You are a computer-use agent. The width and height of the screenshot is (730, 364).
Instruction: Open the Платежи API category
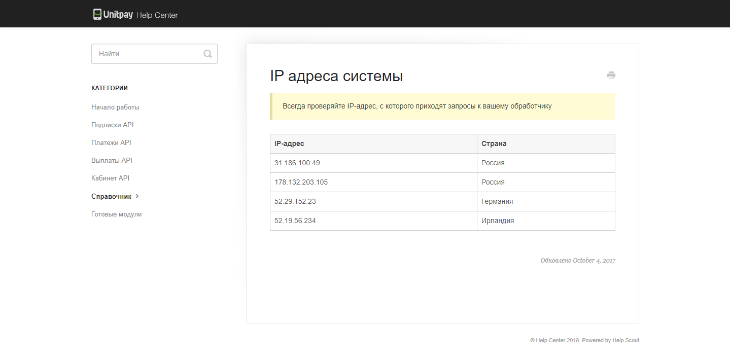(x=111, y=142)
